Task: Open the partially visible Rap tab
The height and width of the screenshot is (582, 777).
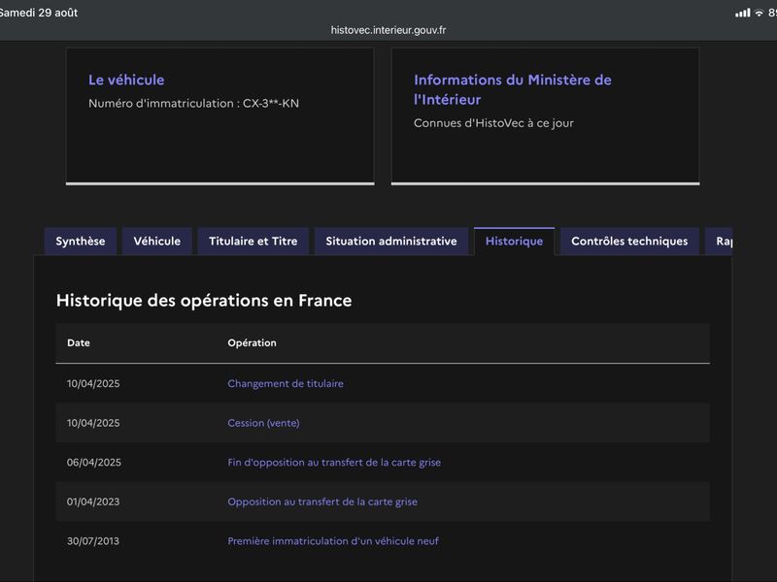Action: [719, 241]
